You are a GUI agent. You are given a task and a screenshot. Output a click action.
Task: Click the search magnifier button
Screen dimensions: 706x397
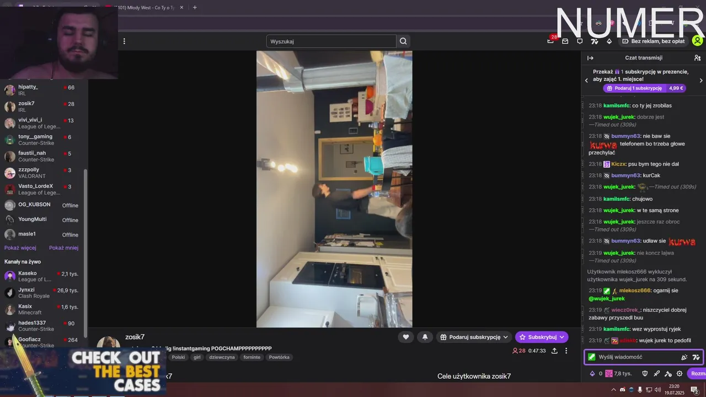click(x=403, y=41)
